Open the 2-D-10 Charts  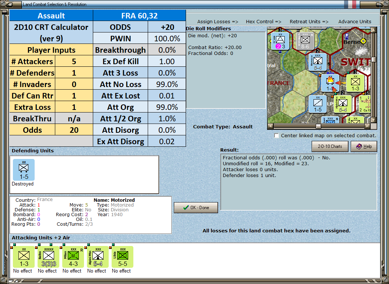[x=330, y=146]
